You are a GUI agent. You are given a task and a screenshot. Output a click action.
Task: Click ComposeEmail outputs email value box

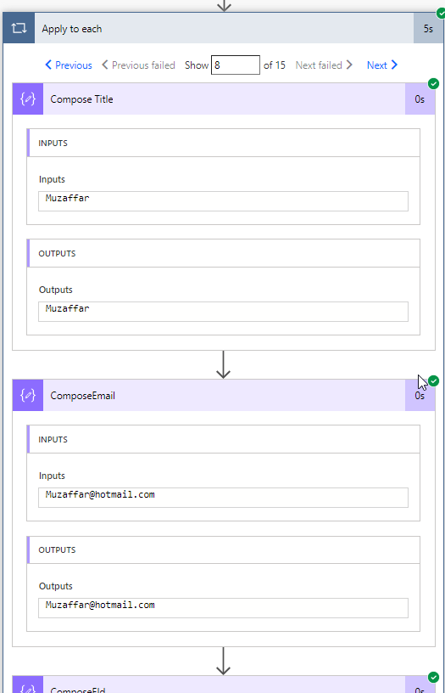[x=223, y=608]
